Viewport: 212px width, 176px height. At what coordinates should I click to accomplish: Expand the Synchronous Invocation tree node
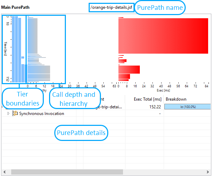click(8, 114)
